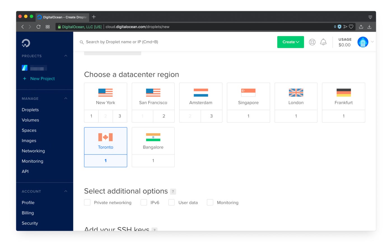Click the plus icon beside New Project

pos(25,79)
